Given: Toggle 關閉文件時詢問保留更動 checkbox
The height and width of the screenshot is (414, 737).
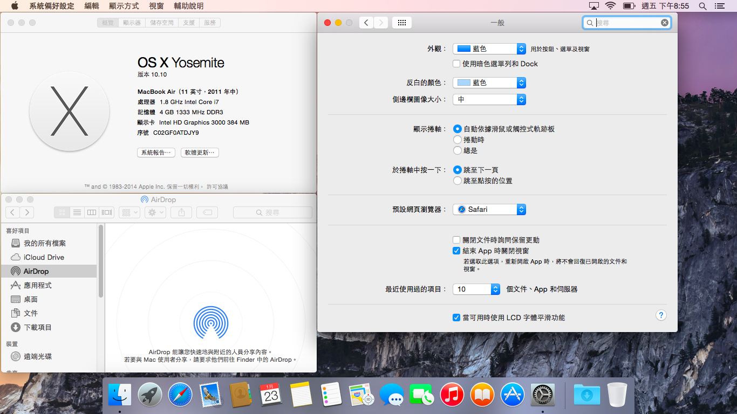Looking at the screenshot, I should tap(456, 240).
